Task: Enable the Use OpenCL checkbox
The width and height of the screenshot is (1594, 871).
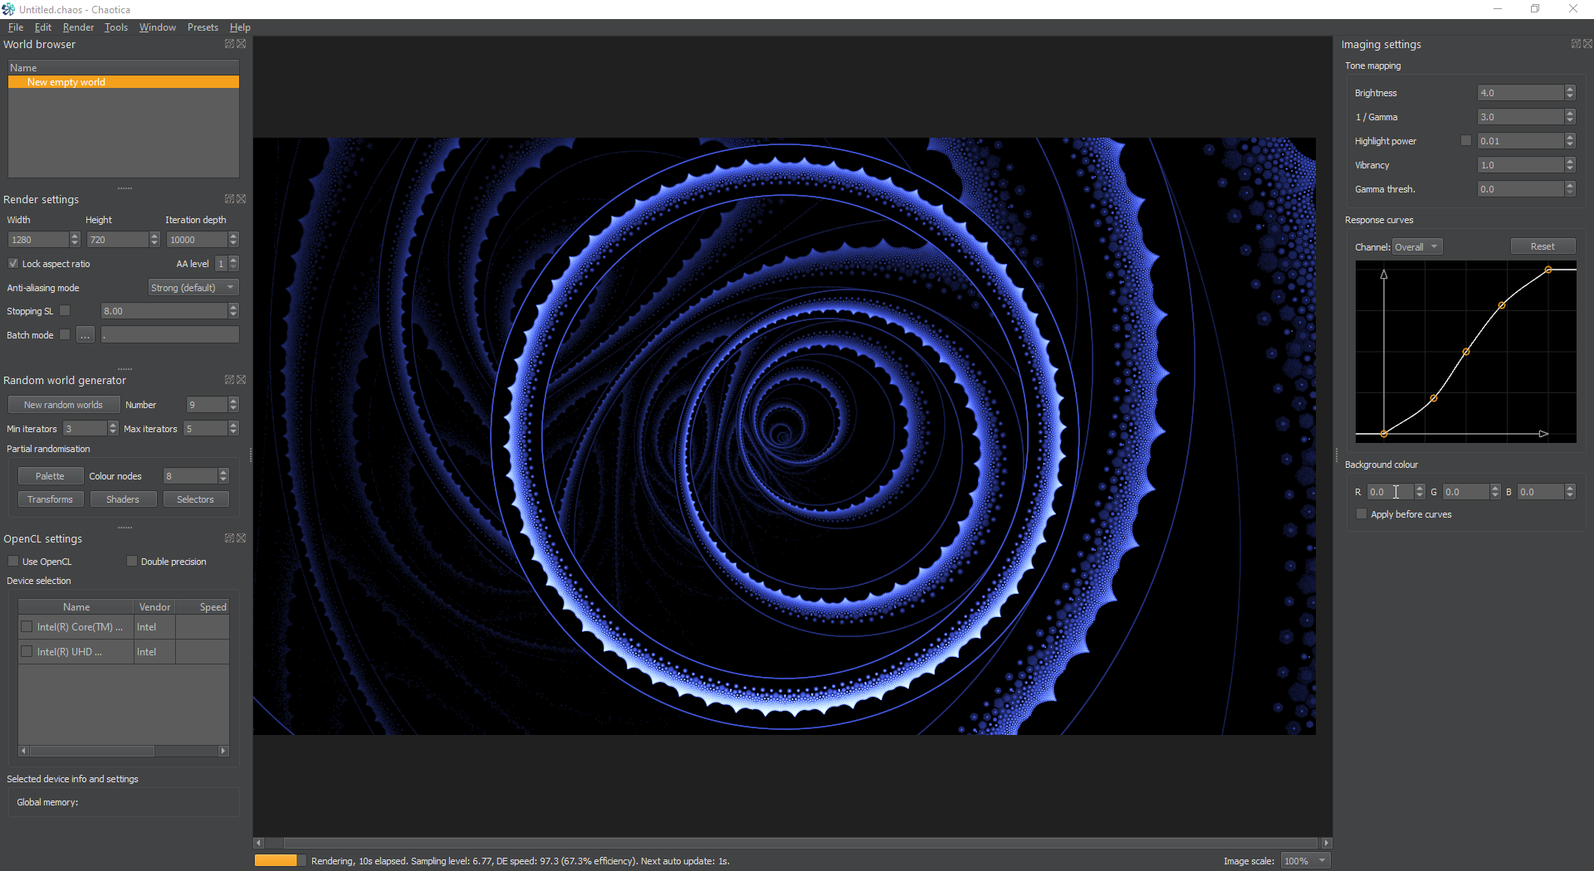Action: 13,562
